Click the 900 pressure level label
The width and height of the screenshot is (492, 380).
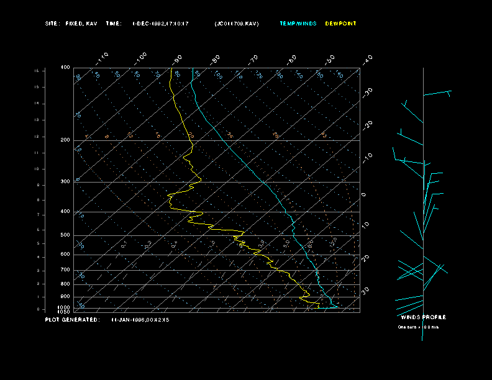pyautogui.click(x=65, y=297)
